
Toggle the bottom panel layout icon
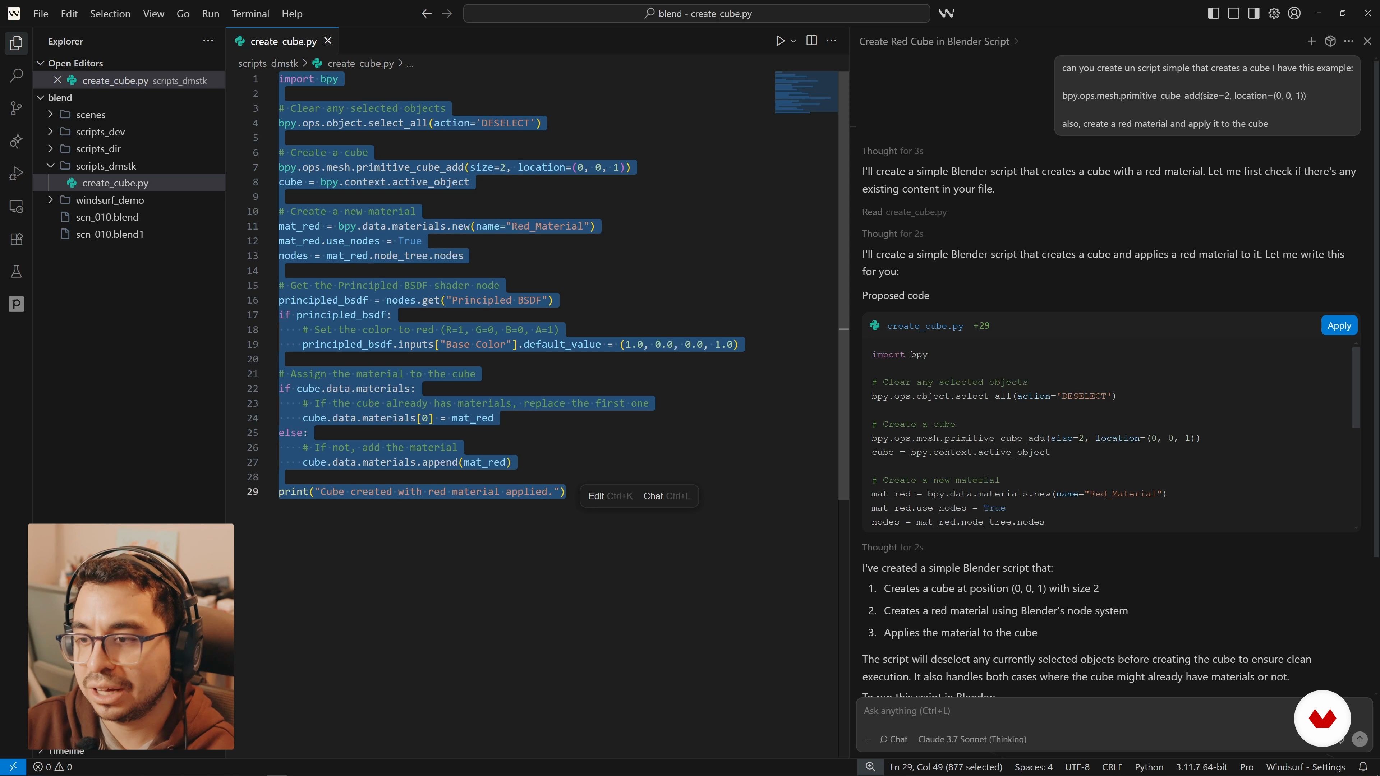click(x=1233, y=13)
